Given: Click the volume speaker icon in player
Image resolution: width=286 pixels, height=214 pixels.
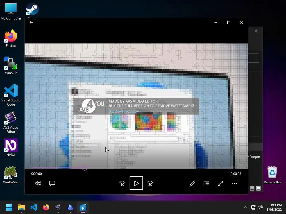Looking at the screenshot, I should pos(38,183).
